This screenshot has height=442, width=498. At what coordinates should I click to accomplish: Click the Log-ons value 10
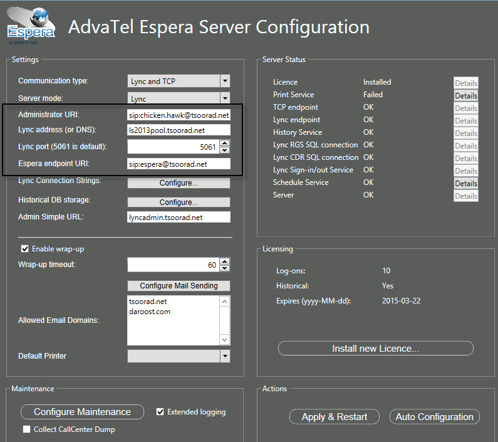[x=386, y=271]
